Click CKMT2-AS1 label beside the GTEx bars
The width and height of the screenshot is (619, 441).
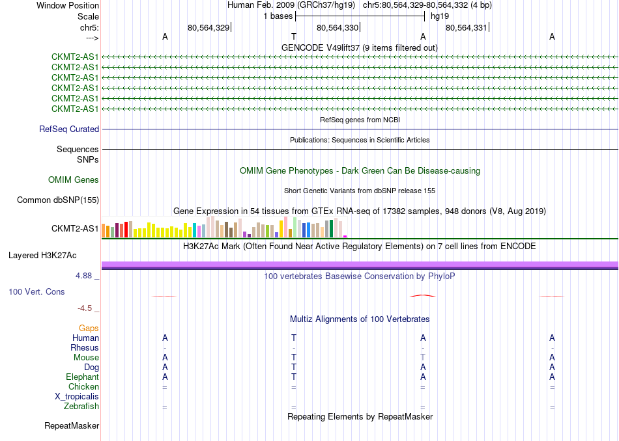pos(75,228)
